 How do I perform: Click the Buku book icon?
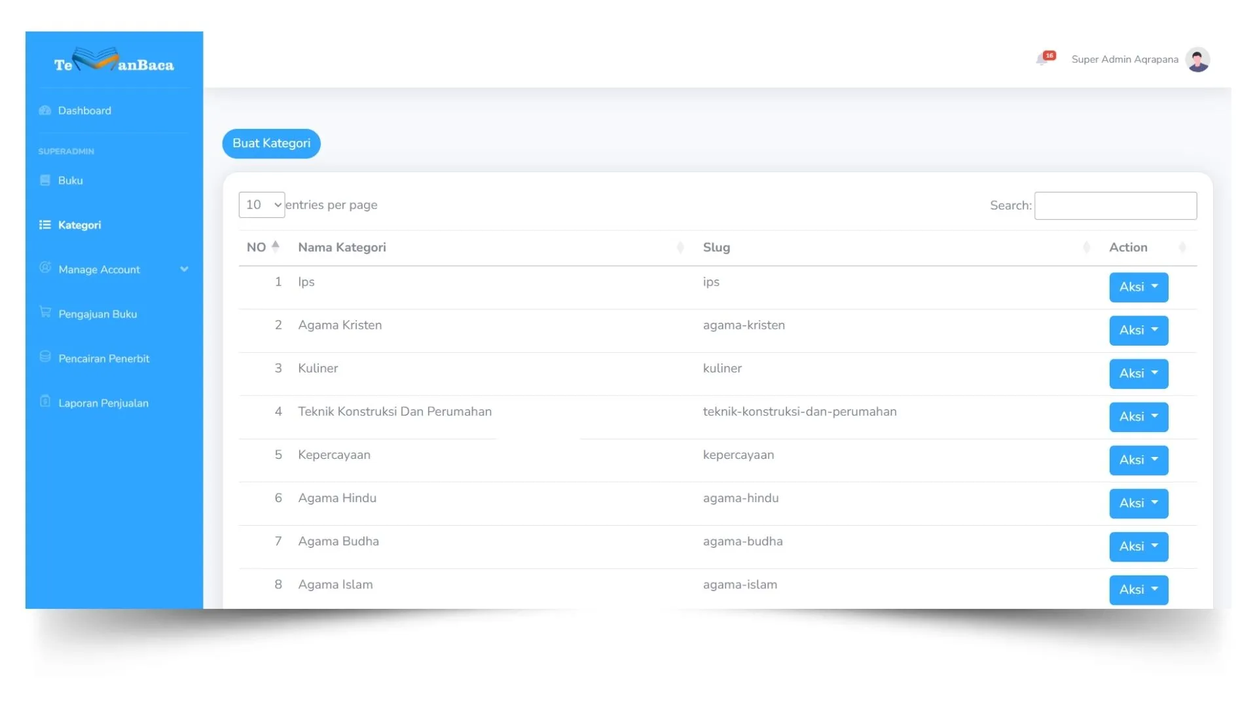tap(45, 181)
